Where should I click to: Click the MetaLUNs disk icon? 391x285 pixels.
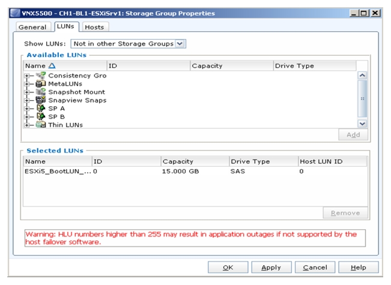41,83
